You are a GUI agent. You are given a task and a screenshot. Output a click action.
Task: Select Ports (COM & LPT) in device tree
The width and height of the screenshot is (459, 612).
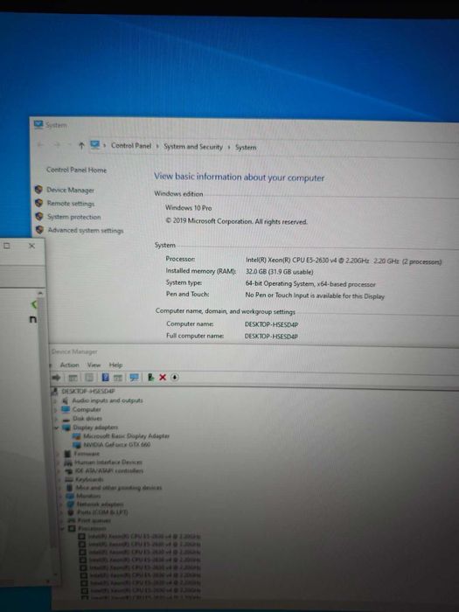[x=102, y=512]
